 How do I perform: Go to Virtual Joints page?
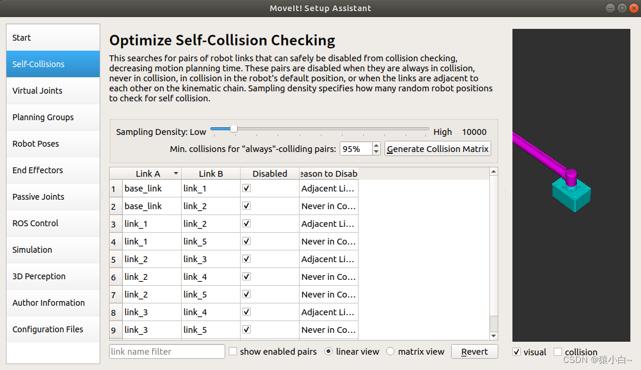click(52, 91)
